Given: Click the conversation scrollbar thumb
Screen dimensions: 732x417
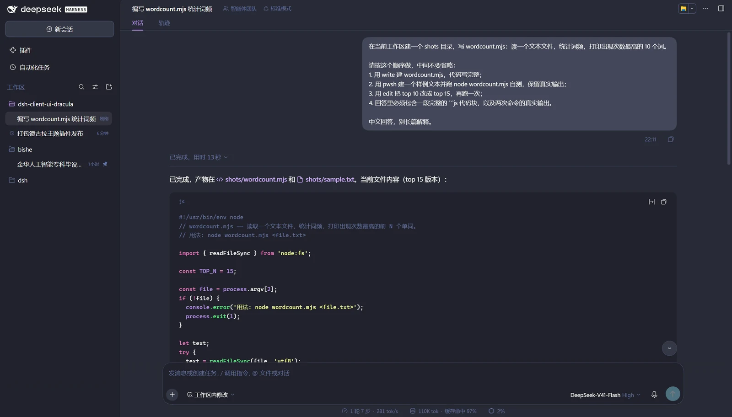Looking at the screenshot, I should point(729,98).
